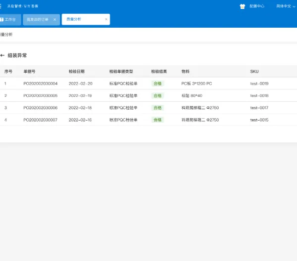Screen dimensions: 297x261
Task: Click the t-shirt theme icon
Action: (242, 6)
